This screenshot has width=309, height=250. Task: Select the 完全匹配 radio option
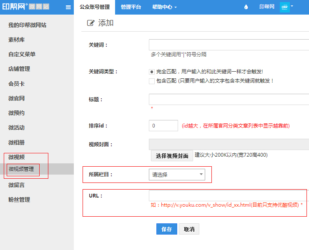(x=152, y=72)
